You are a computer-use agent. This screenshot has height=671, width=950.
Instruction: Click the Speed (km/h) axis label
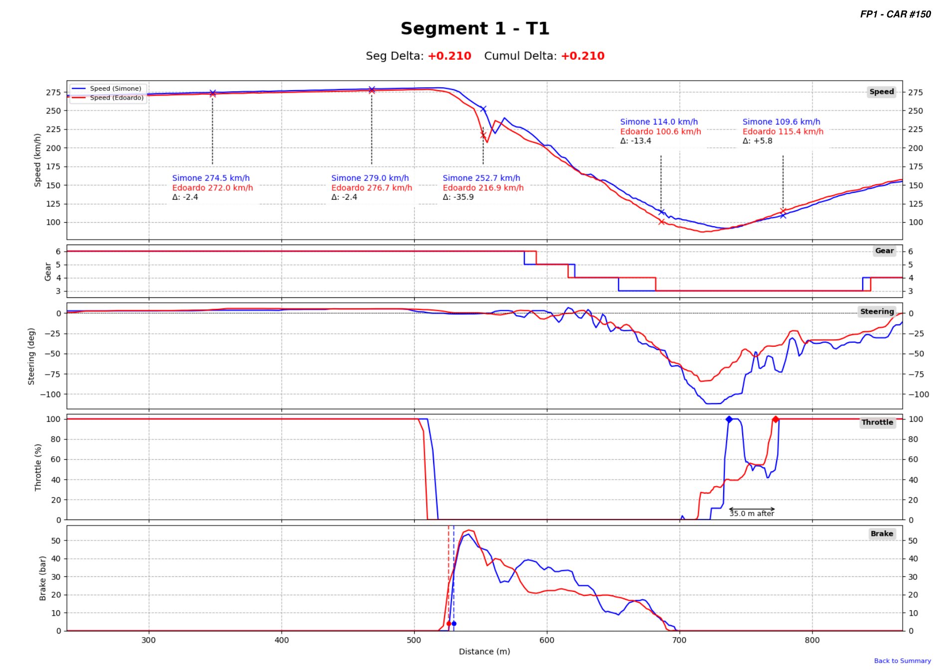37,160
